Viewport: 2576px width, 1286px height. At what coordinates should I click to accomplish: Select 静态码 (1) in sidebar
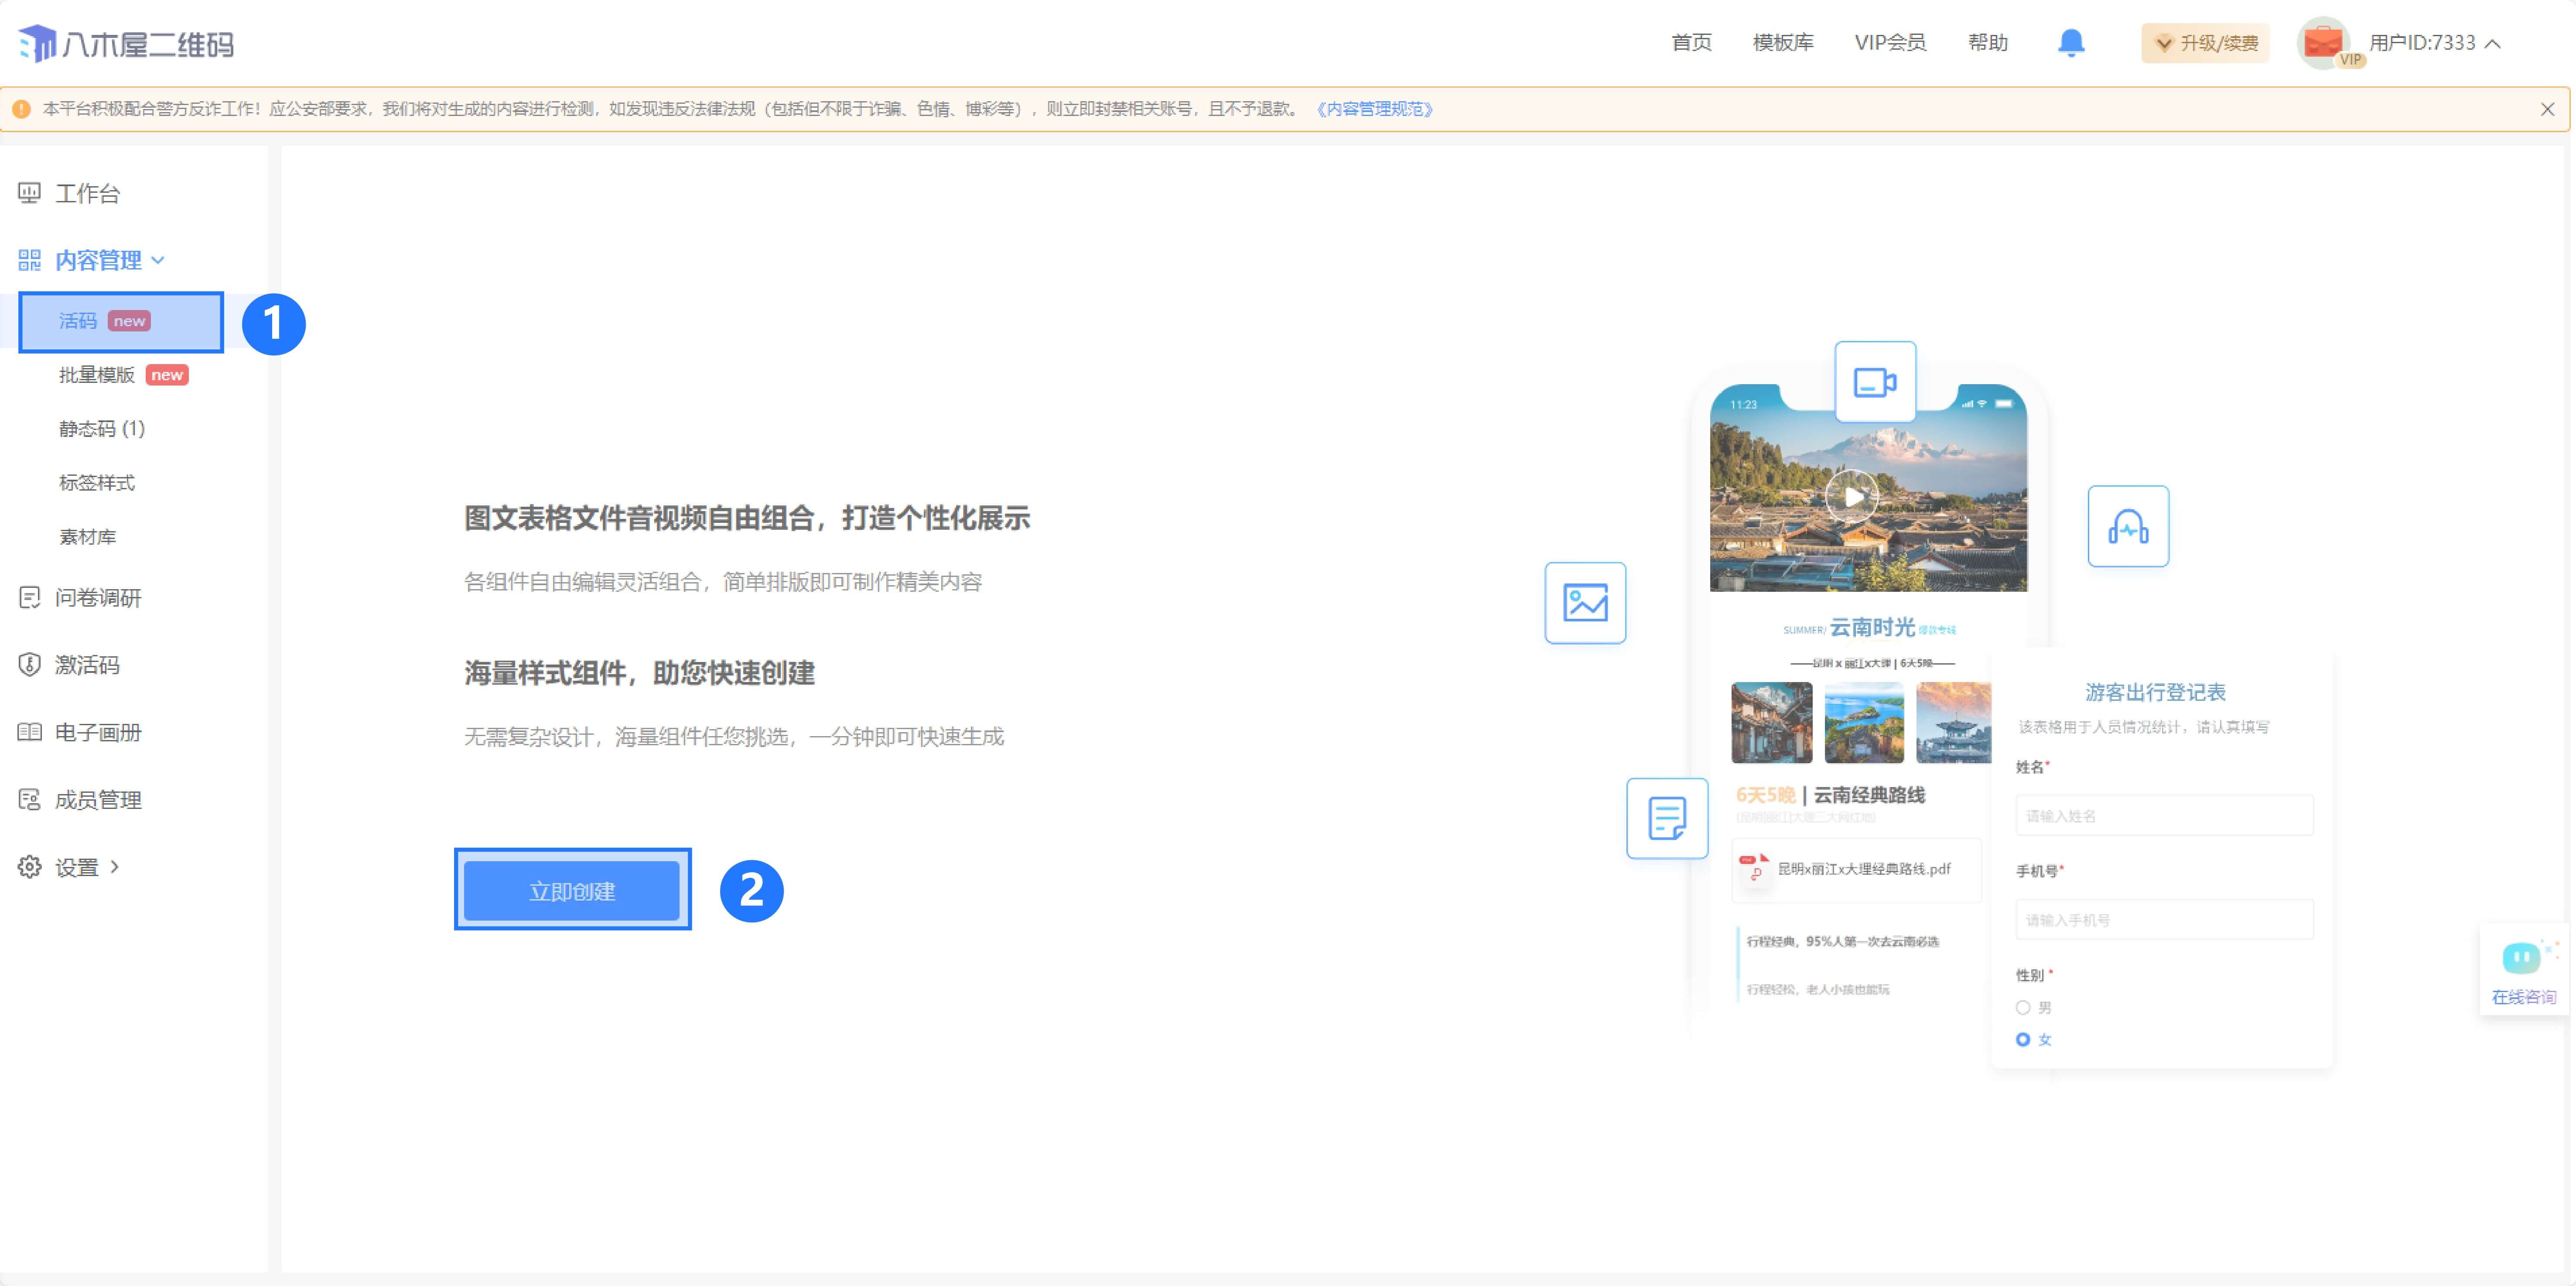[x=101, y=429]
